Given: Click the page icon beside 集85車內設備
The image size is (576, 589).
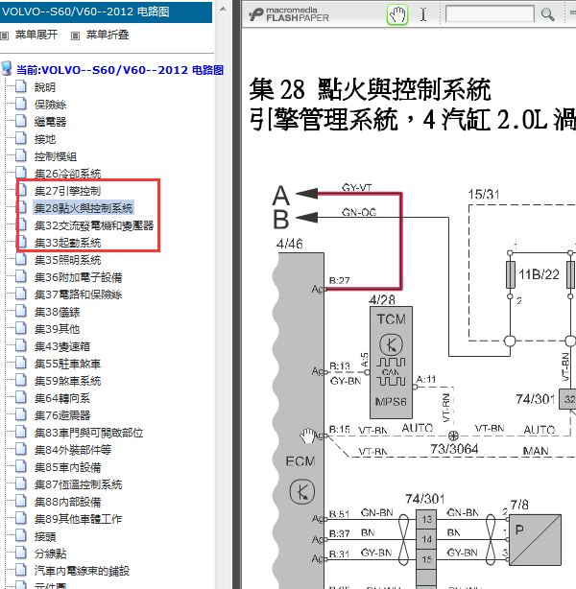Looking at the screenshot, I should point(21,466).
